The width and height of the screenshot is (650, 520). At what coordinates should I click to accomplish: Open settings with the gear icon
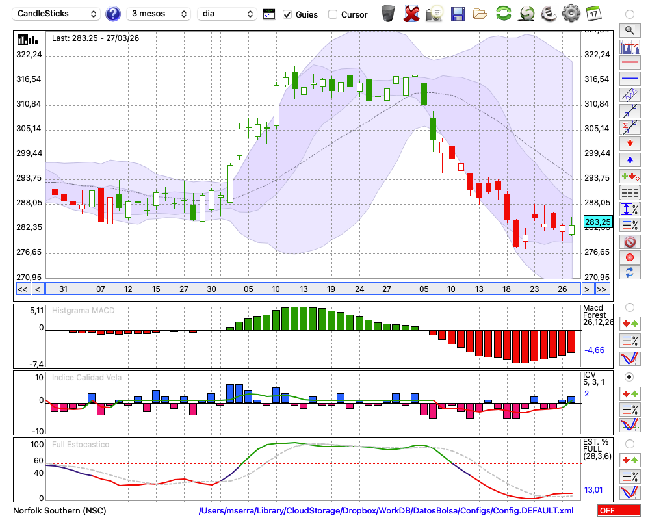[571, 13]
